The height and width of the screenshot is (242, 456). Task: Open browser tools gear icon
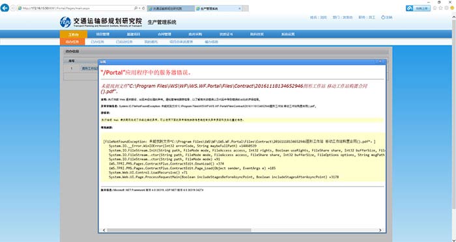click(x=446, y=8)
